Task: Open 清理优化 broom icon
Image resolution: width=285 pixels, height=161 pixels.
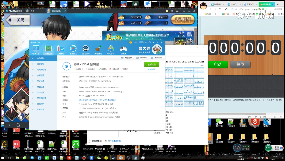Action: coord(98,50)
